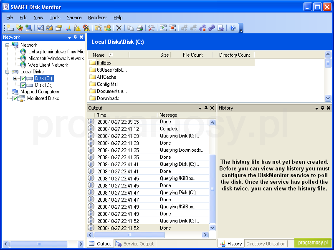This screenshot has height=250, width=334.
Task: Click the wrench with warning sign icon
Action: (77, 28)
